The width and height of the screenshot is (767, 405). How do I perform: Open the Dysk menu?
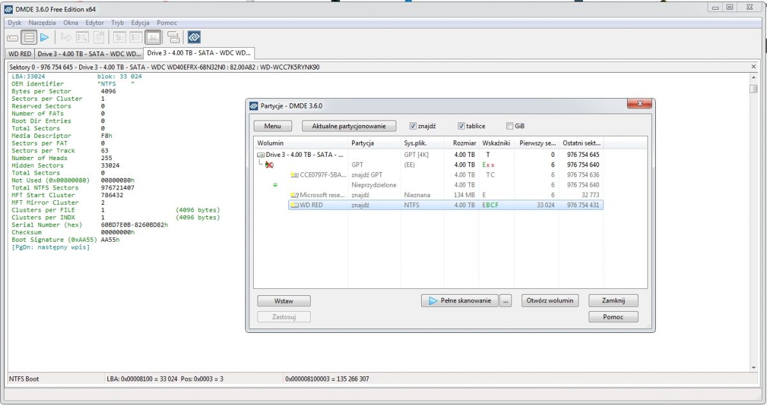[15, 22]
